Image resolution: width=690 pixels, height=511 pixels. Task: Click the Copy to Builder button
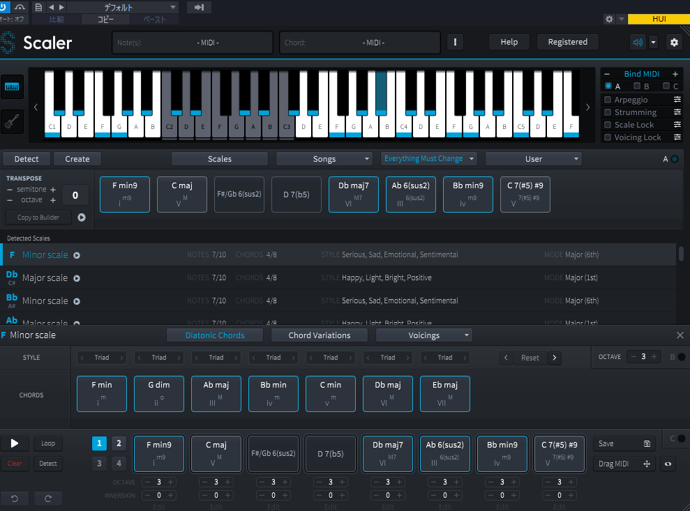38,218
